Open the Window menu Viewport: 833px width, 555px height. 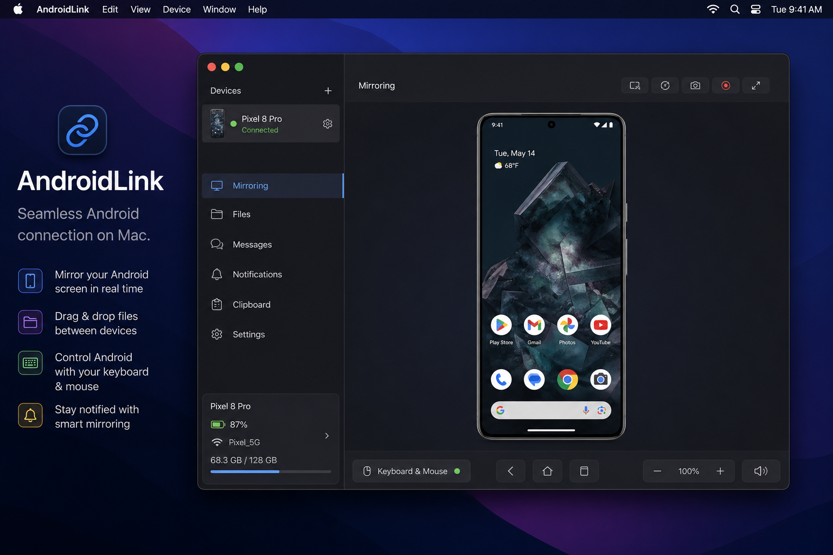[x=219, y=9]
